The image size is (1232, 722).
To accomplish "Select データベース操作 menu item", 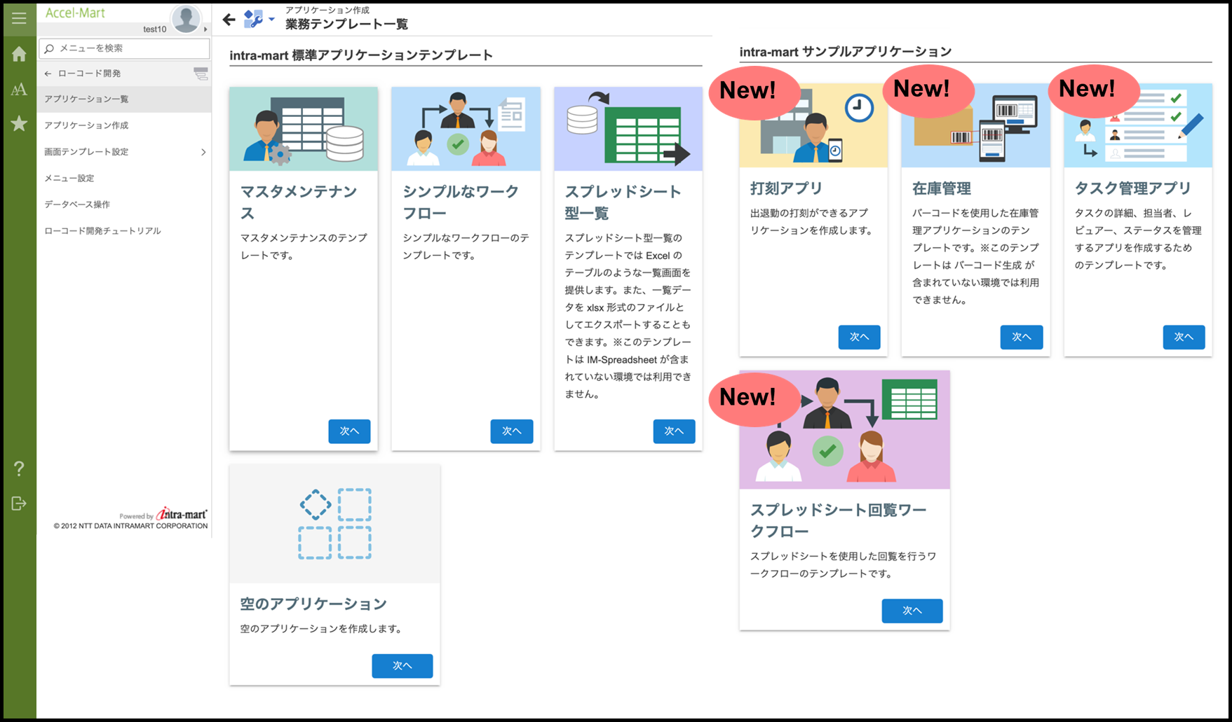I will pos(124,204).
